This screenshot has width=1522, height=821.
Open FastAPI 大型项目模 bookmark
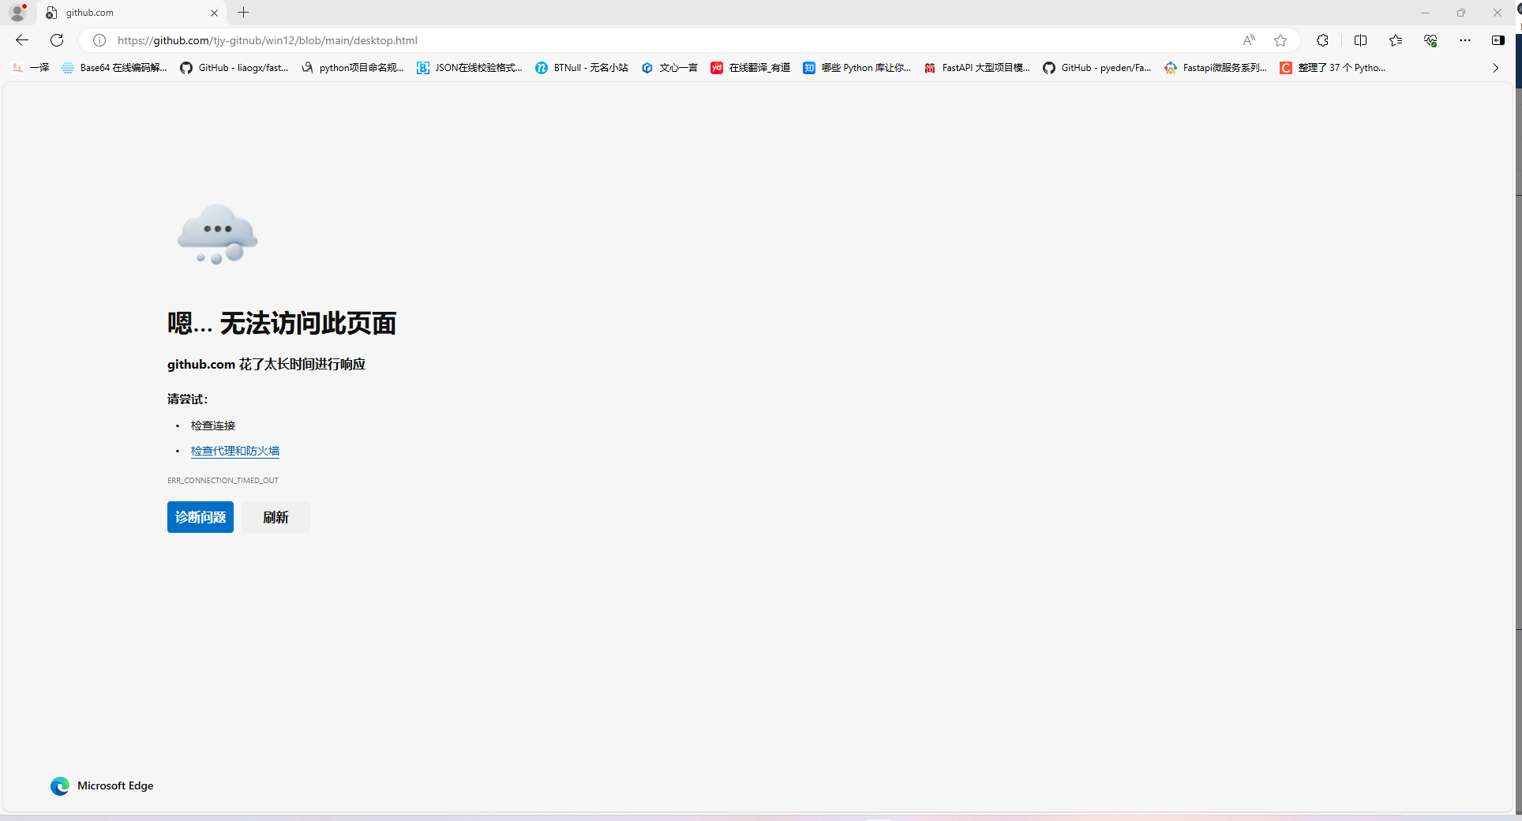pos(977,68)
